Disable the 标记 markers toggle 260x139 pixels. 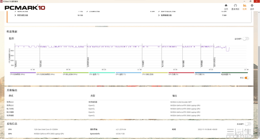pos(246,78)
